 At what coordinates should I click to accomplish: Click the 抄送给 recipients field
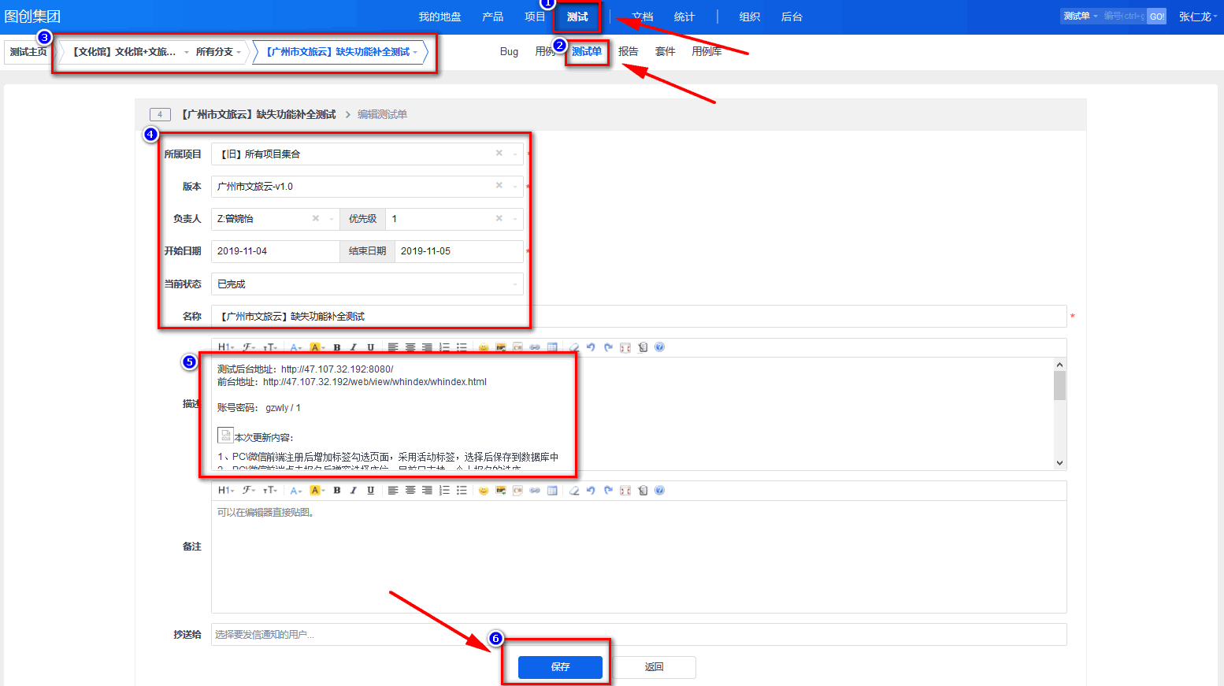639,635
